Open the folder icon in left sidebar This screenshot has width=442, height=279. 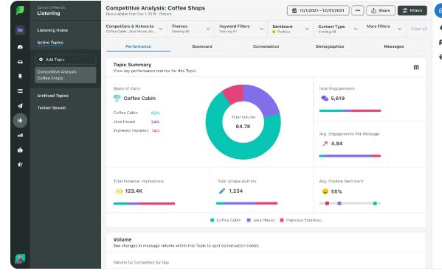(20, 30)
